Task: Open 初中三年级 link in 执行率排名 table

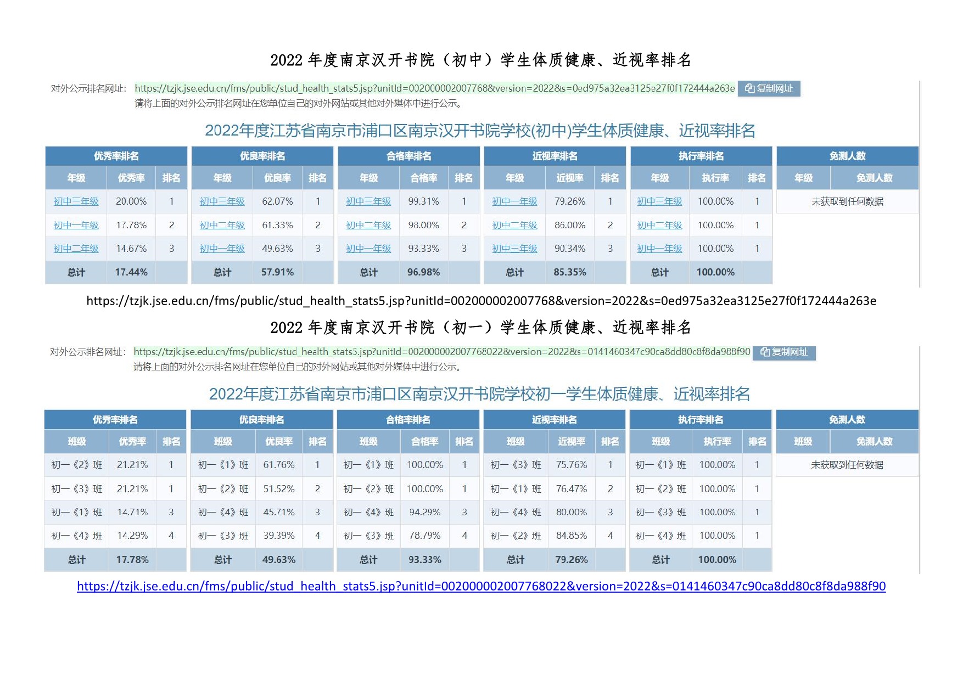Action: (x=660, y=201)
